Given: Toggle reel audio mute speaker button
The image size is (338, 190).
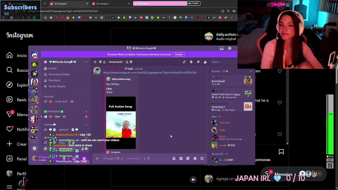Looking at the screenshot, I should tap(193, 179).
